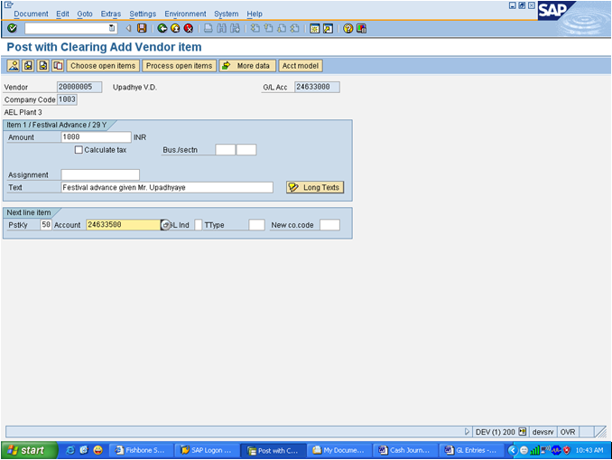Viewport: 612px width, 460px height.
Task: Click Choose open items button
Action: [103, 66]
